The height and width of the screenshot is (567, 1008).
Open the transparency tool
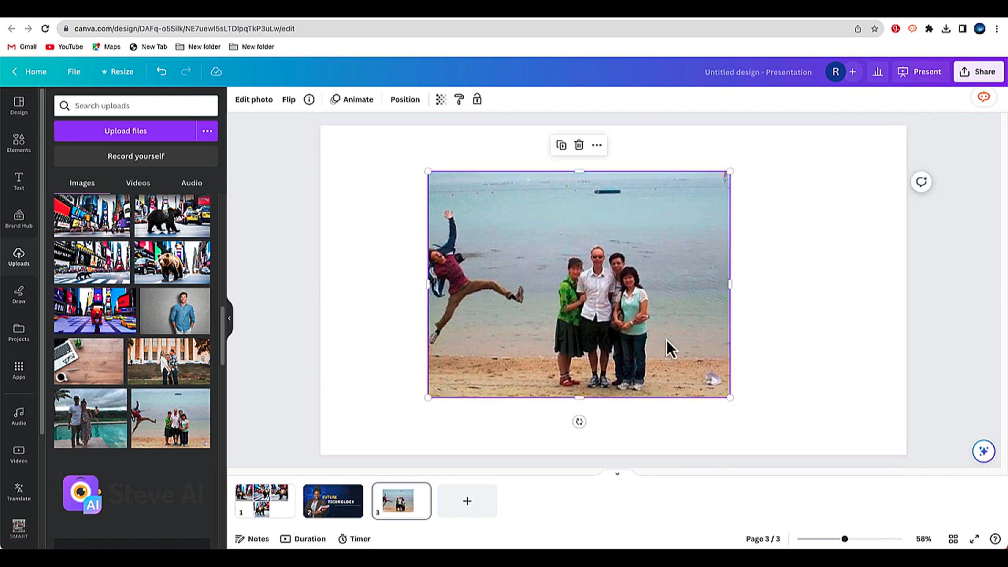click(441, 99)
